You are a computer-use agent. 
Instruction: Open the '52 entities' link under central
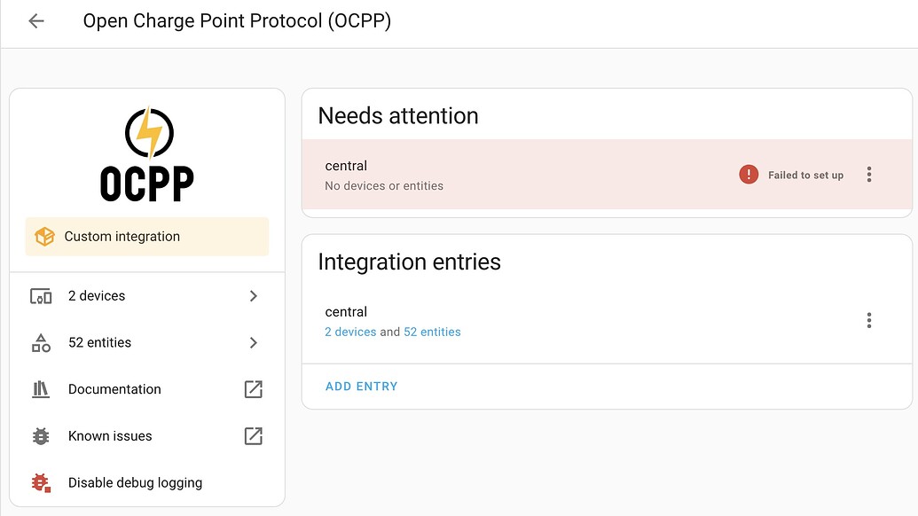point(434,332)
